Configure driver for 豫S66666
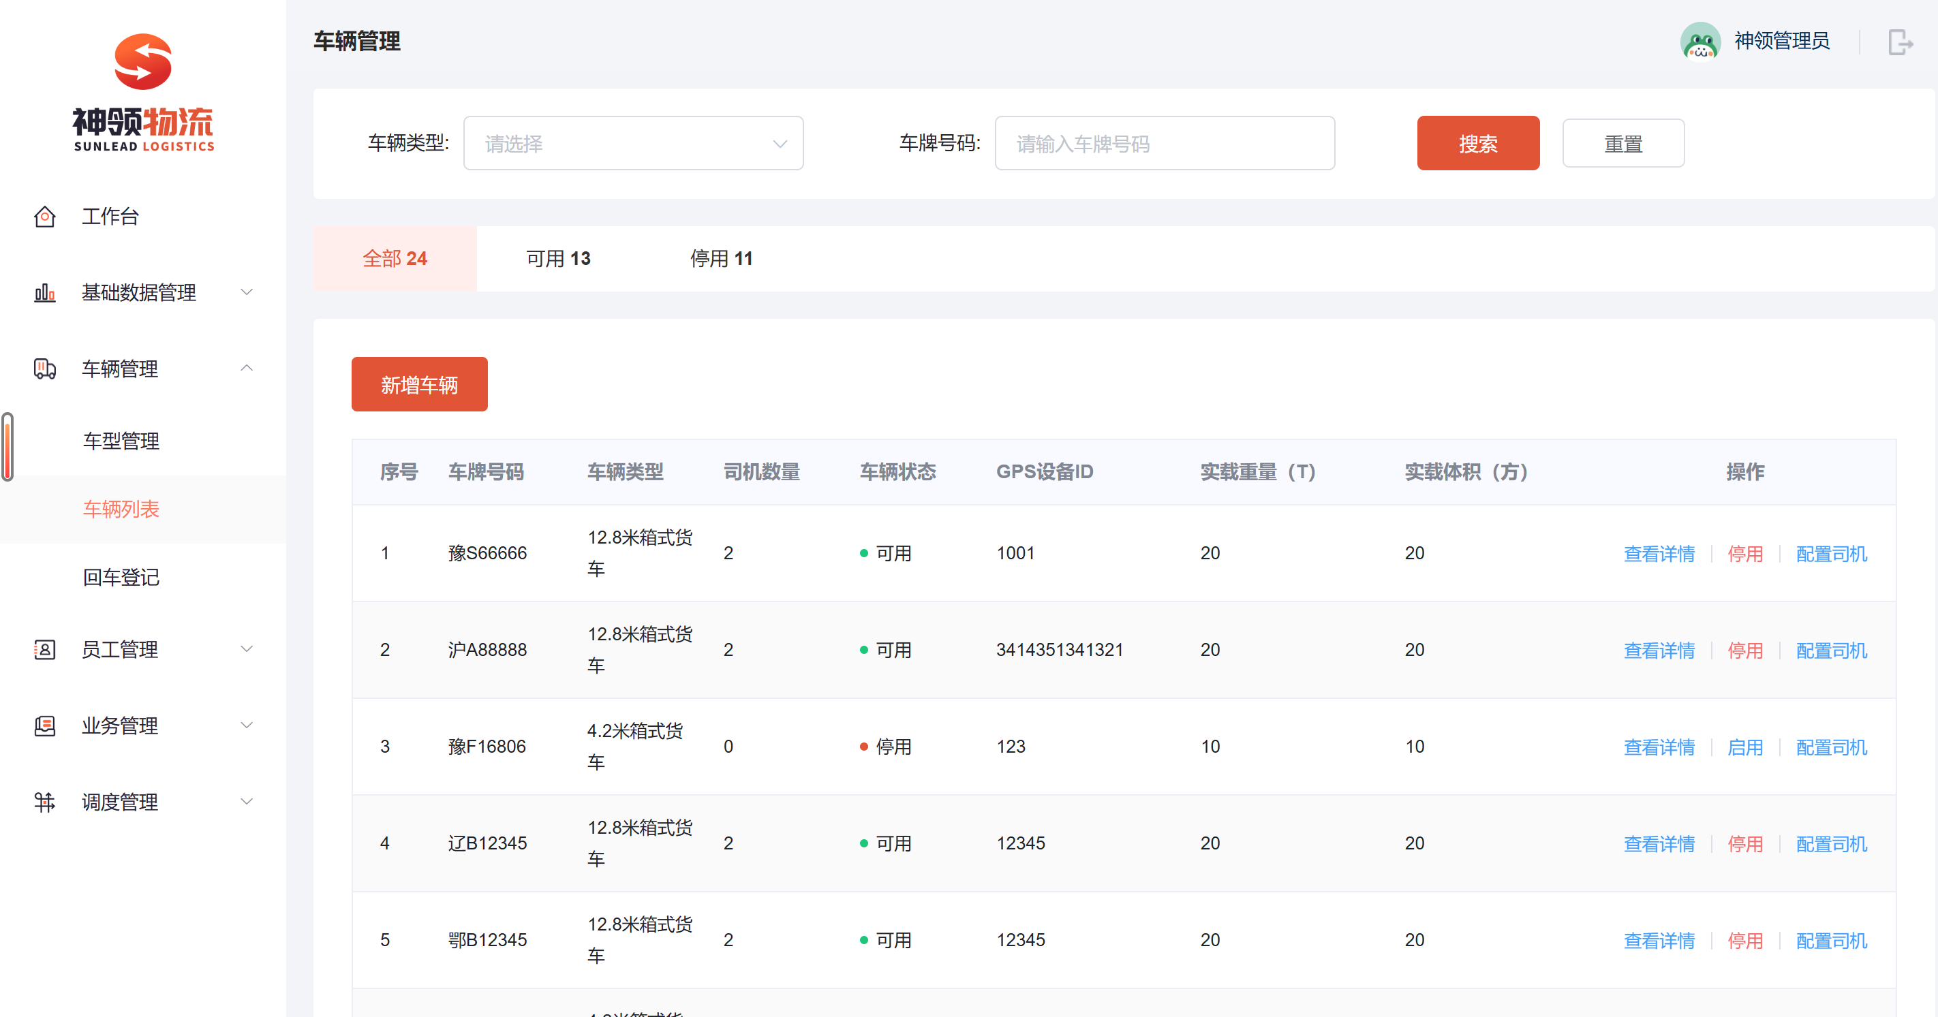 pyautogui.click(x=1831, y=554)
